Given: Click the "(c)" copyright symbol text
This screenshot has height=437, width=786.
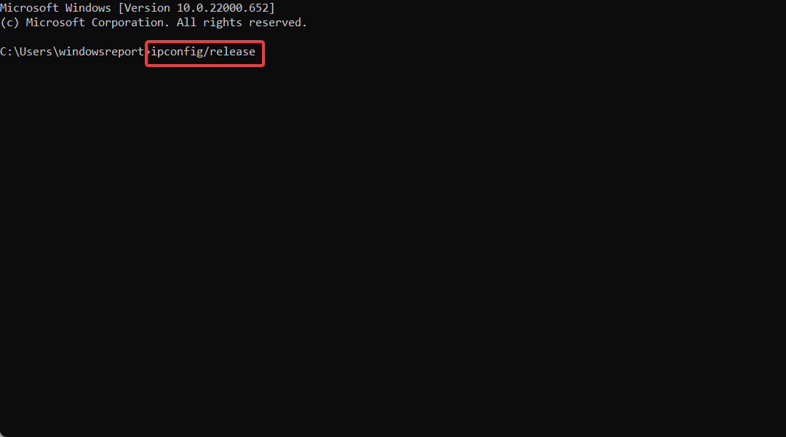Looking at the screenshot, I should [x=9, y=23].
